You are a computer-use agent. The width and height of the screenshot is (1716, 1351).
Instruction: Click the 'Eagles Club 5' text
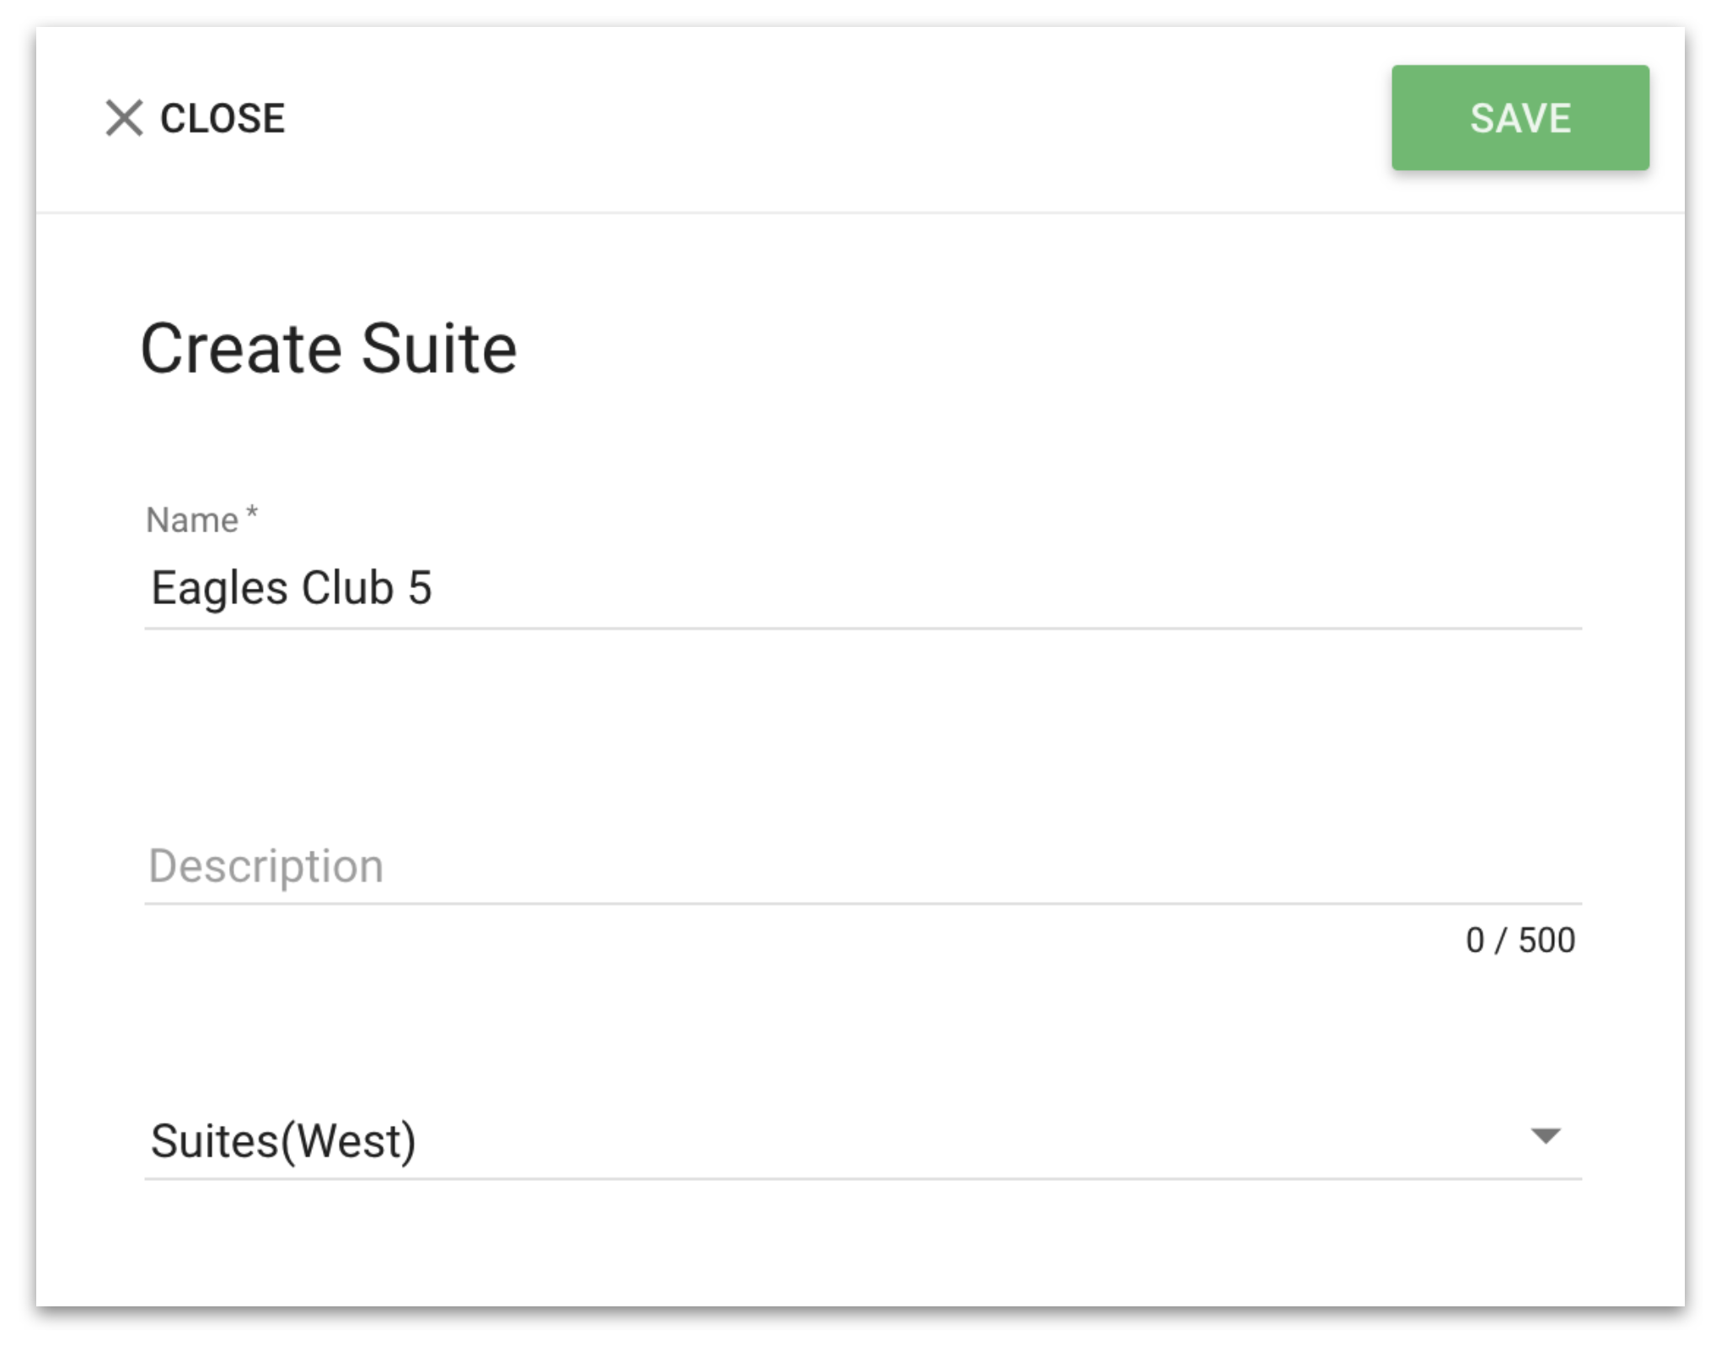click(x=291, y=588)
